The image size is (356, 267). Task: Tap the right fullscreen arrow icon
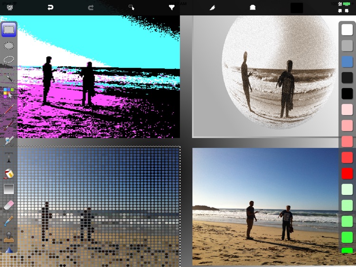pos(347,10)
